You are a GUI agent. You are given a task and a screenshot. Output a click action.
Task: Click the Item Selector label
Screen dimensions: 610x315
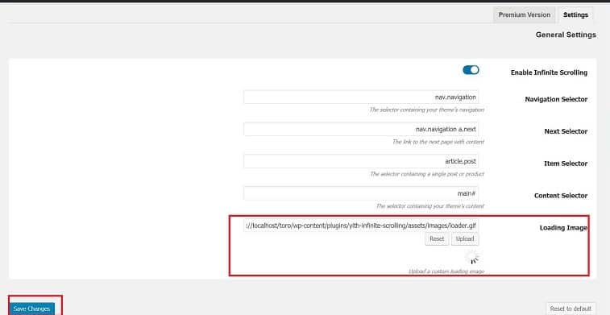(x=566, y=164)
